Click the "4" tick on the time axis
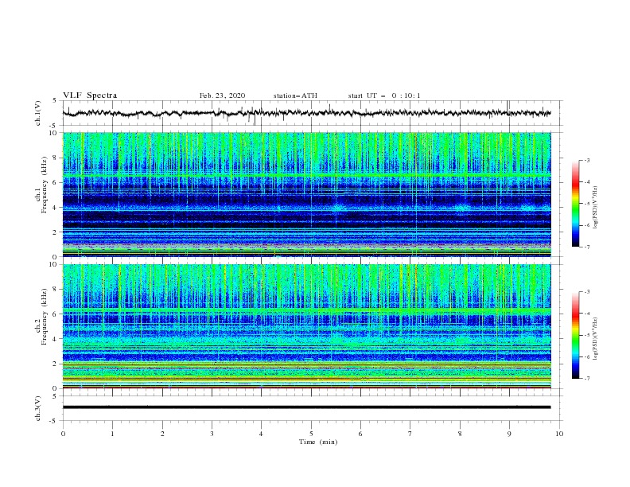This screenshot has height=487, width=630. pyautogui.click(x=262, y=434)
